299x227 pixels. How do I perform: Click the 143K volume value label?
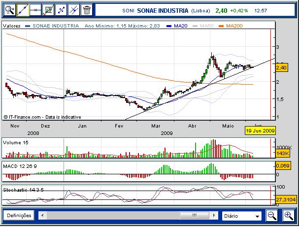pos(282,153)
